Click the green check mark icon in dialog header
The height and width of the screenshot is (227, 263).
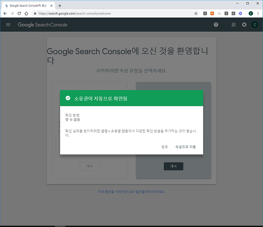click(x=68, y=98)
